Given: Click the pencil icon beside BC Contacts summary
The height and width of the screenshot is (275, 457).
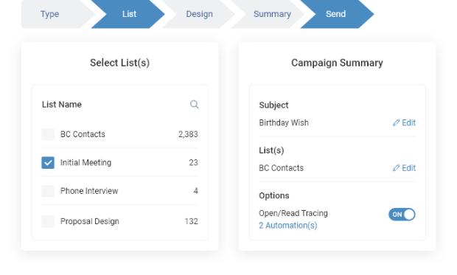Looking at the screenshot, I should pos(396,168).
